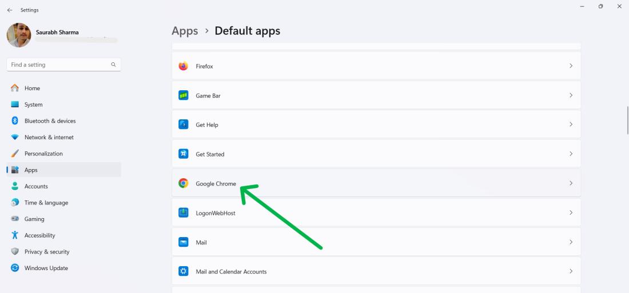Open Accounts settings page

point(64,186)
